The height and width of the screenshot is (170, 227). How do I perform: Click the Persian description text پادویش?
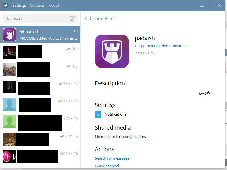coord(204,93)
